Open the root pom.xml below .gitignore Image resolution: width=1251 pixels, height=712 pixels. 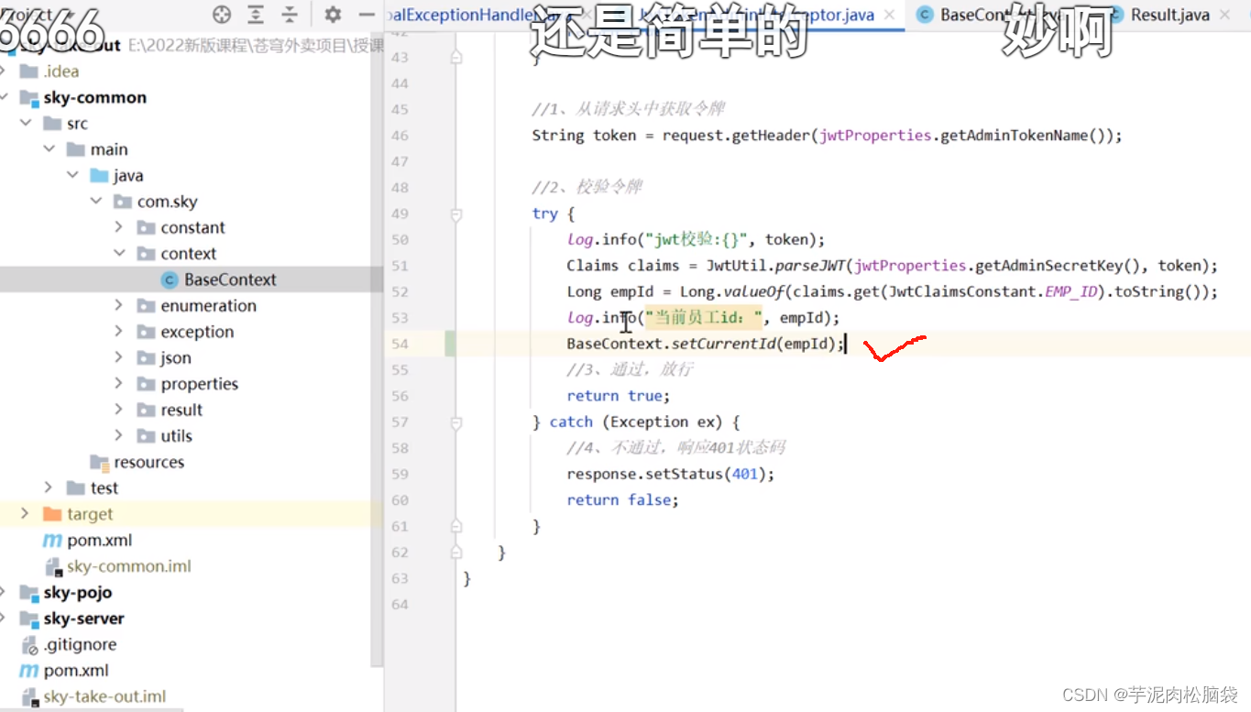point(76,671)
